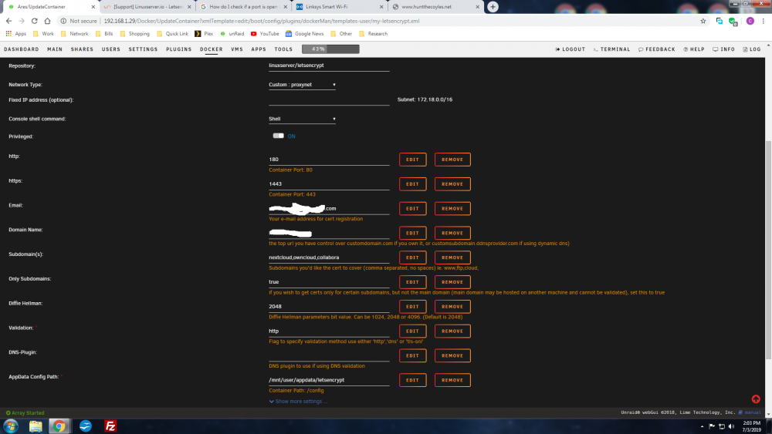Click the http port 180 field
The width and height of the screenshot is (772, 434).
329,160
